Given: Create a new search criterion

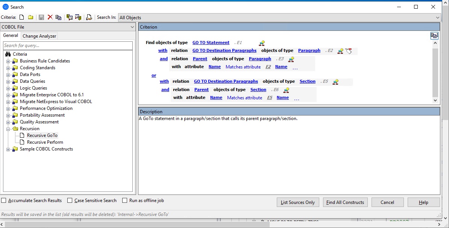Looking at the screenshot, I should tap(23, 17).
